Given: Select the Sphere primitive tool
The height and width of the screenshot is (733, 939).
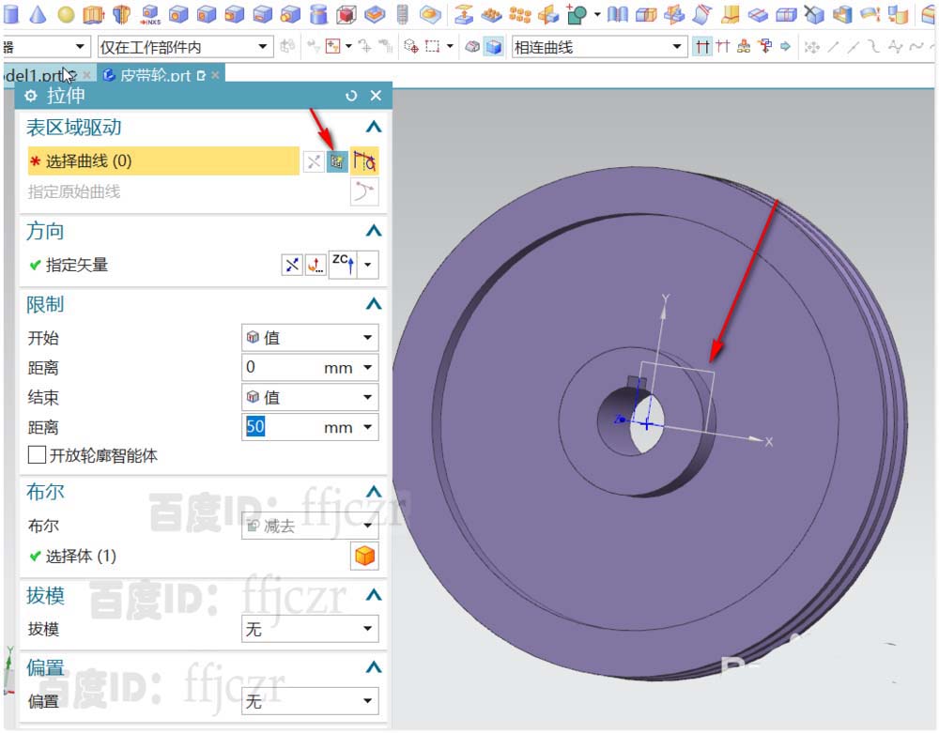Looking at the screenshot, I should click(x=66, y=15).
